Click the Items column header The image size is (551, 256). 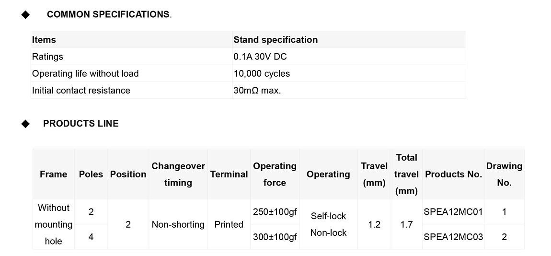[x=44, y=40]
